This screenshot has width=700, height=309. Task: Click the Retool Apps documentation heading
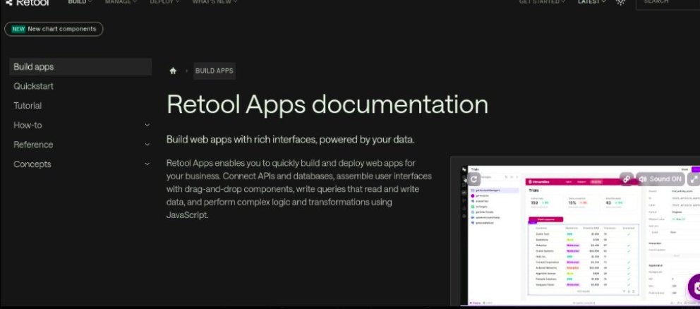click(327, 104)
